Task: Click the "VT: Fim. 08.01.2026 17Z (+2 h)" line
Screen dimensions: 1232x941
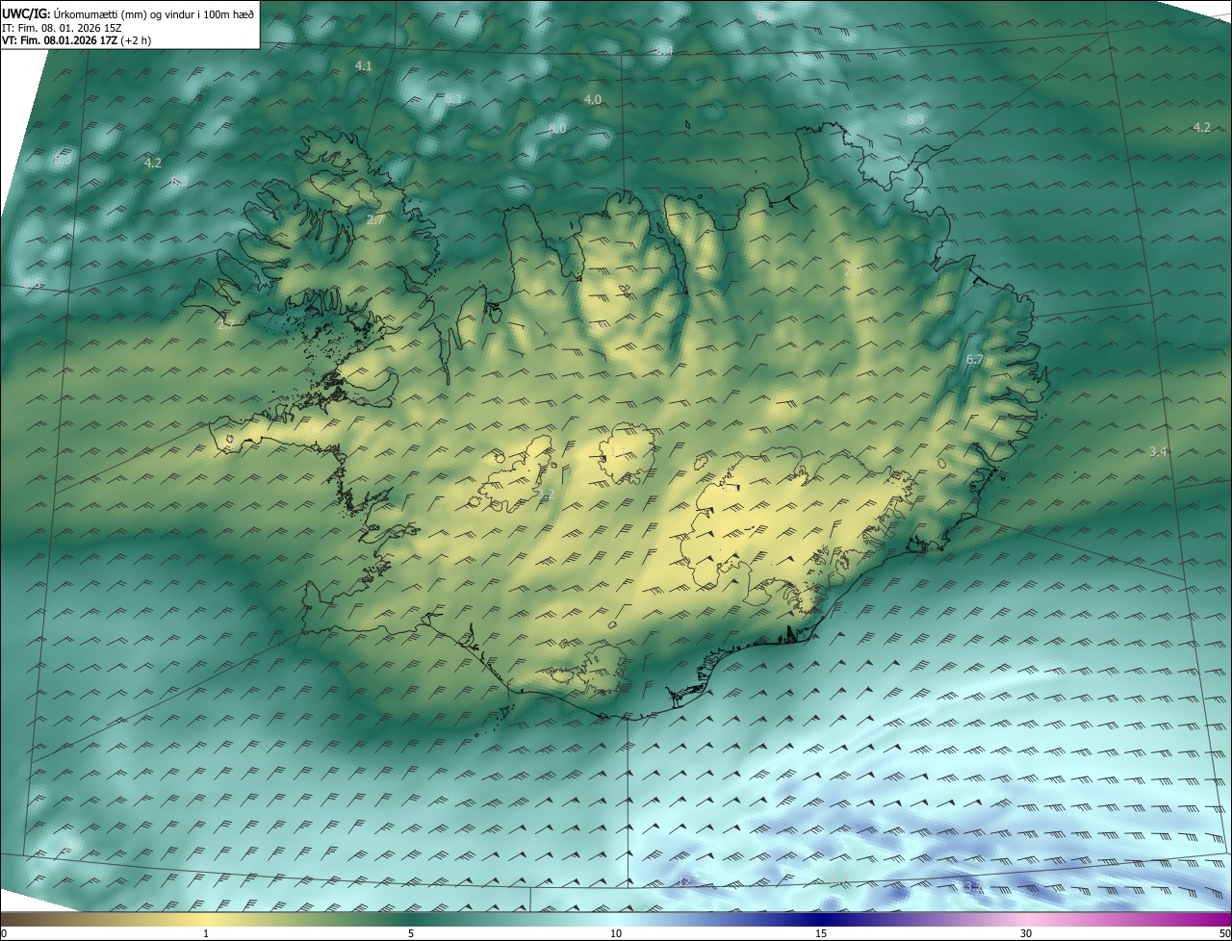Action: (x=77, y=40)
